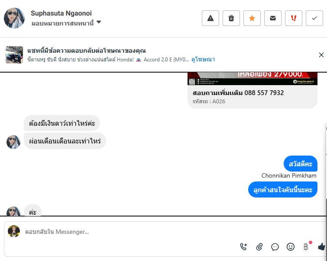
Task: Click the spam warning triangle icon
Action: point(210,18)
